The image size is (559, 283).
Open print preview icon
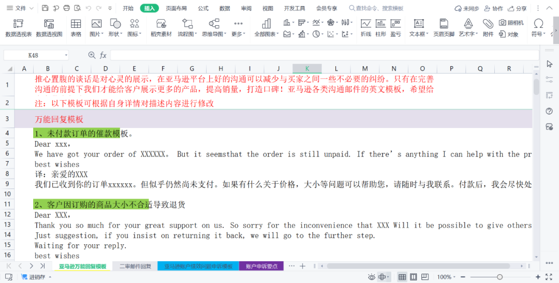[77, 8]
